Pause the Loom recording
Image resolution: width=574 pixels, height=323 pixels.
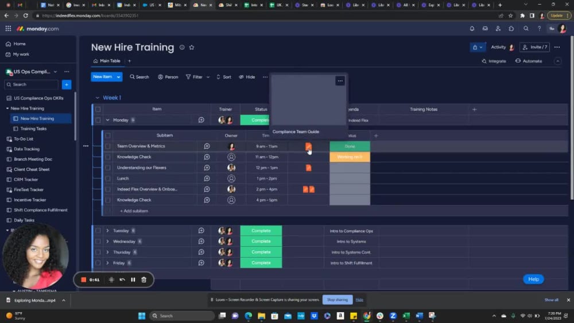133,280
